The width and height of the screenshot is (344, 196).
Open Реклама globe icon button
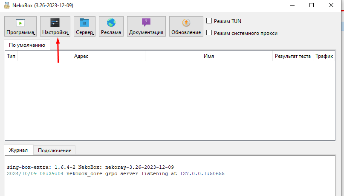(111, 23)
